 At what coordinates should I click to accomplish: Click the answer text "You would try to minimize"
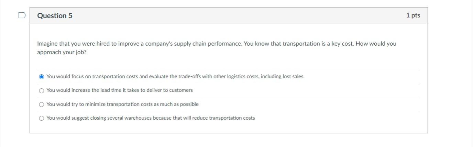pos(122,104)
